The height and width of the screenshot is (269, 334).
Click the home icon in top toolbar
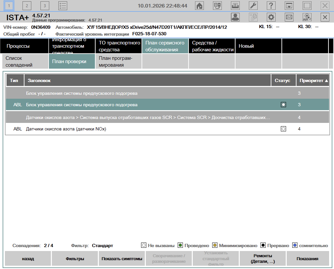pyautogui.click(x=199, y=6)
